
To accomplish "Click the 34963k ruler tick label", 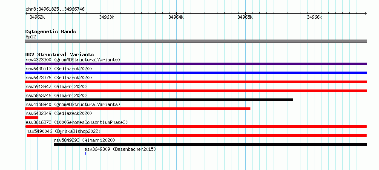I will [x=106, y=17].
